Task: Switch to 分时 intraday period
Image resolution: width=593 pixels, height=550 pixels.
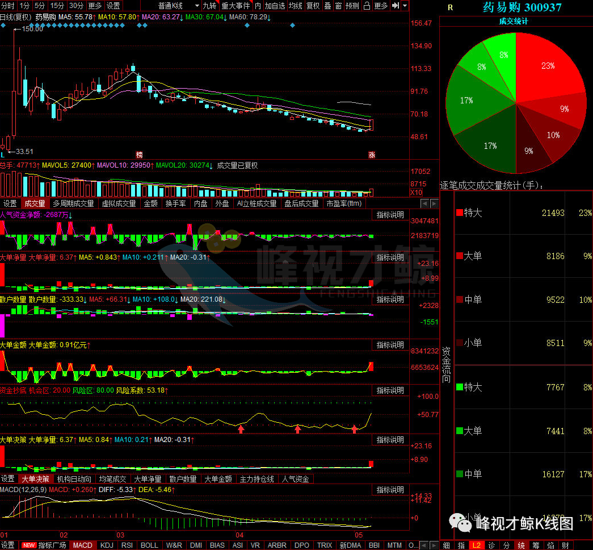Action: click(7, 6)
